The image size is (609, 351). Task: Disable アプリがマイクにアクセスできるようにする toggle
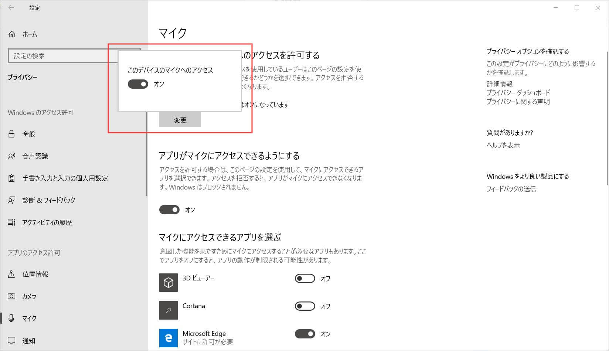[169, 209]
